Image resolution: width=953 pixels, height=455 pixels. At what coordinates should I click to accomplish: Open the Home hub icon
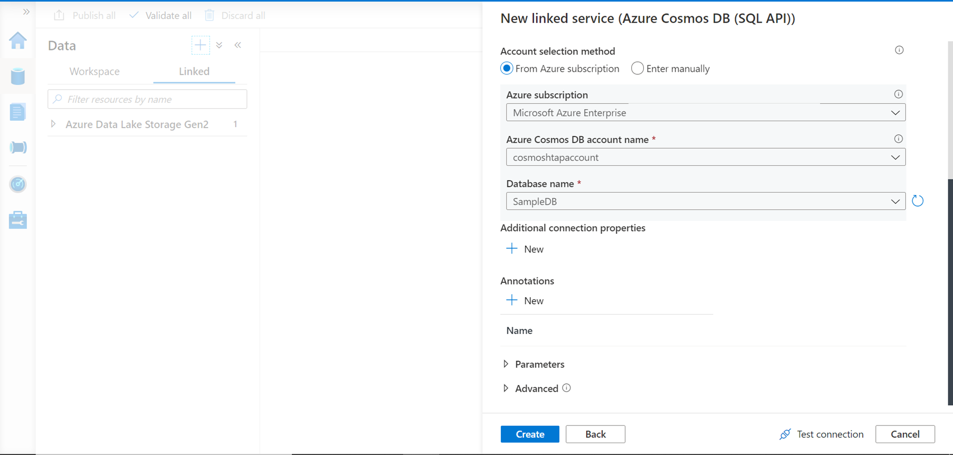[x=18, y=41]
